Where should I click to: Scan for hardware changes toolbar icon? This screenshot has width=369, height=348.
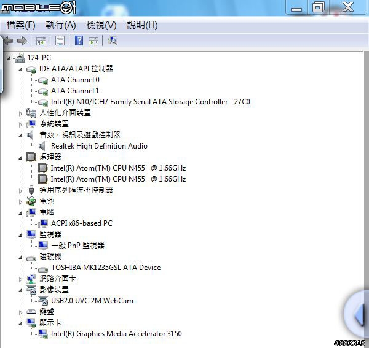pyautogui.click(x=113, y=41)
